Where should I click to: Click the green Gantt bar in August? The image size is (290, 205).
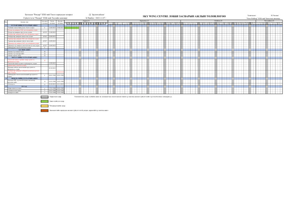72,28
